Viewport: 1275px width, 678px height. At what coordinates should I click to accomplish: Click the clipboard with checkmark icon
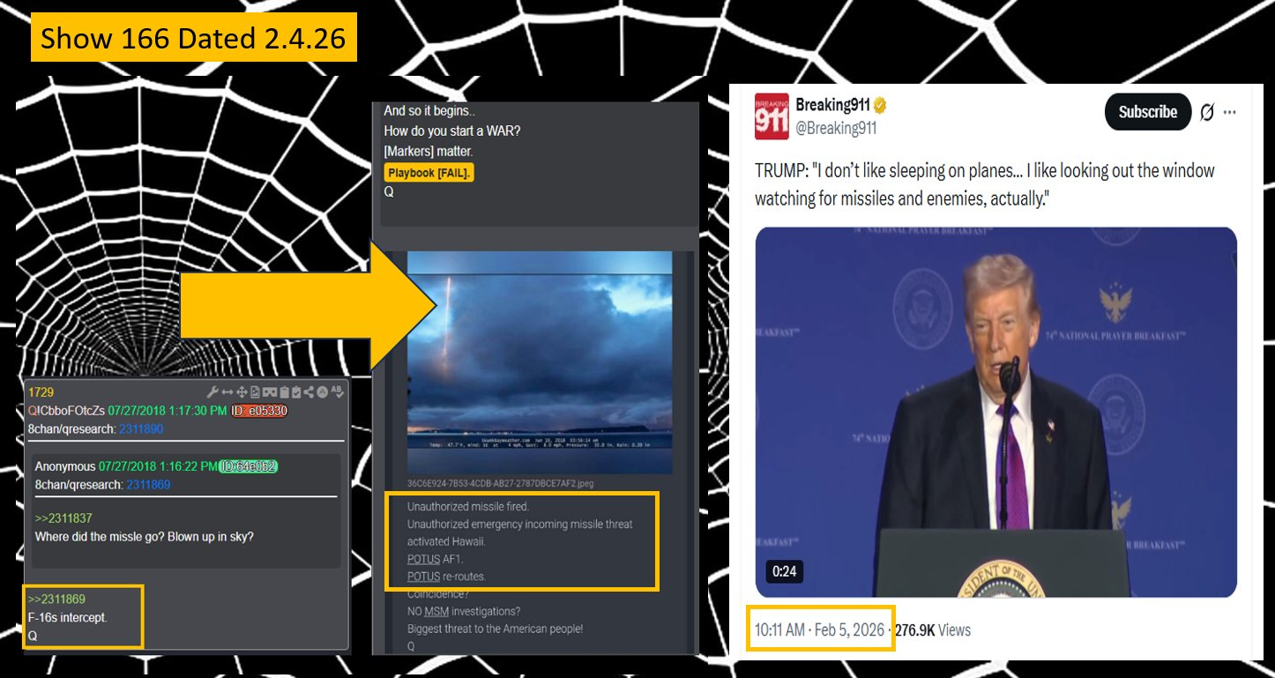point(296,392)
